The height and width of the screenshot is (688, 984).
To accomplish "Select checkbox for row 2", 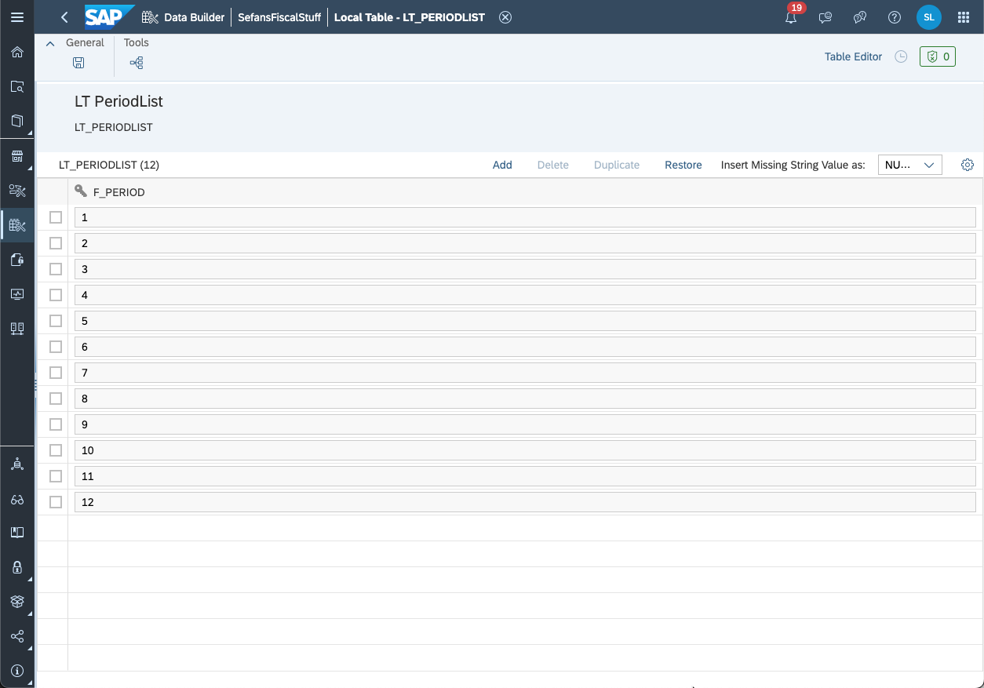I will pos(56,243).
